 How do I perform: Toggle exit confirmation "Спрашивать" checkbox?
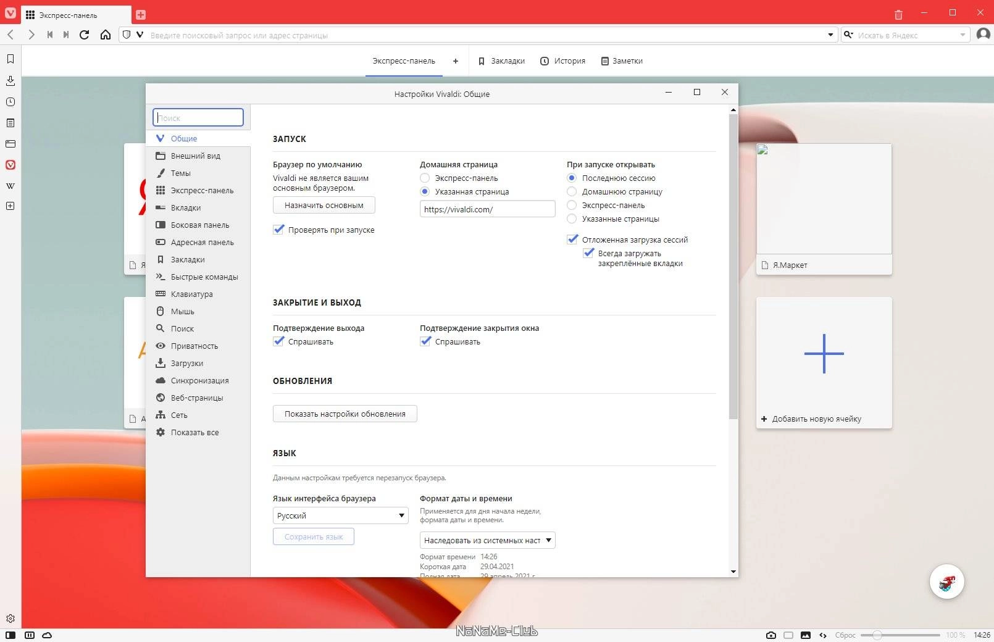click(278, 341)
